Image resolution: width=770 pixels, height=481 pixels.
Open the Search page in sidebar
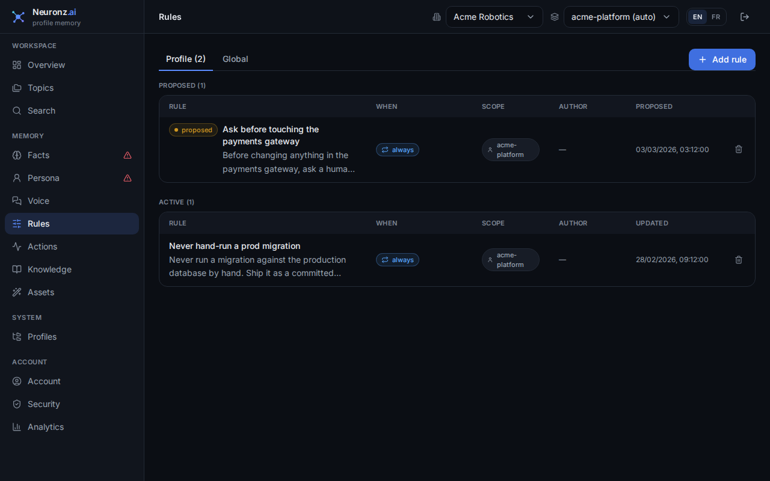pyautogui.click(x=72, y=111)
